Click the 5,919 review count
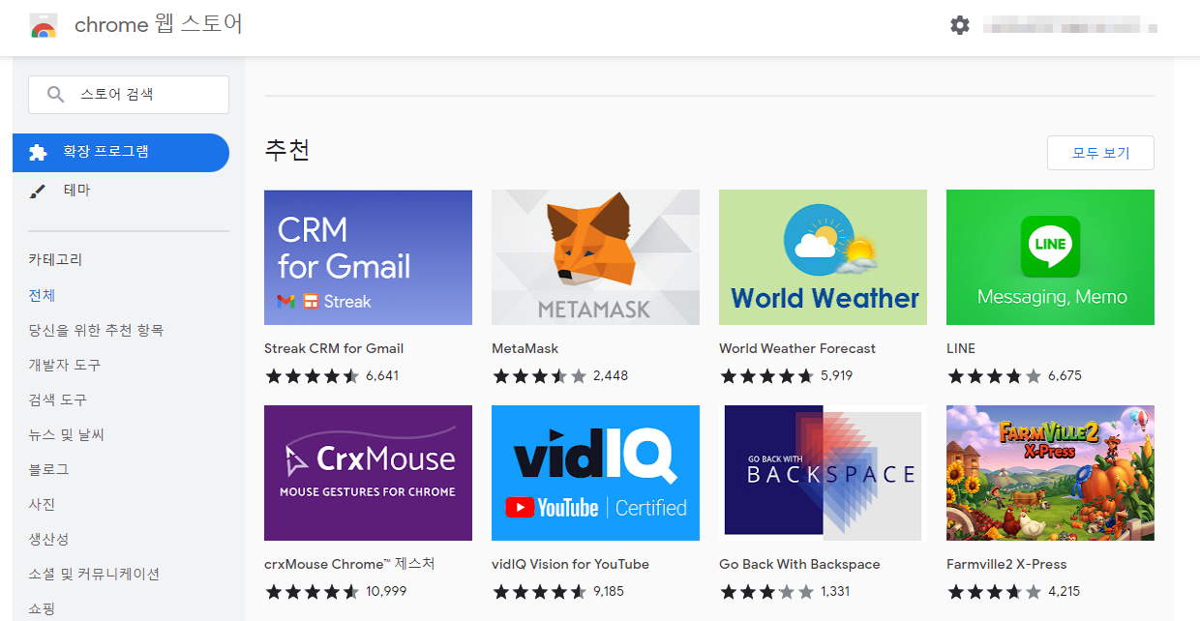1200x621 pixels. click(837, 375)
